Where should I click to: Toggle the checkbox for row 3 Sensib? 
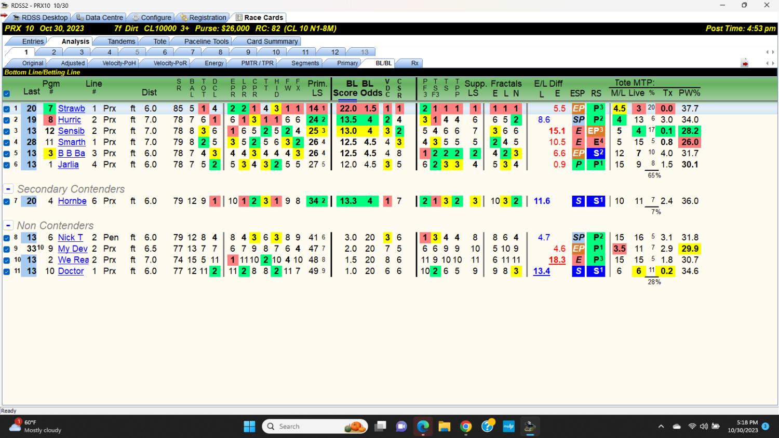click(7, 131)
